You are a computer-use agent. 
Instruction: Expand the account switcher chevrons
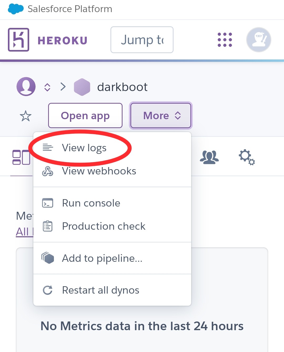(47, 87)
